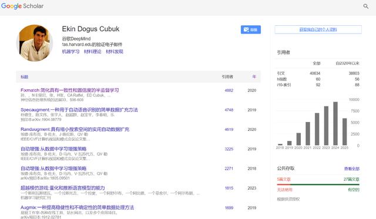Open the 2019 自动增强 paper title
The width and height of the screenshot is (376, 219).
click(53, 149)
